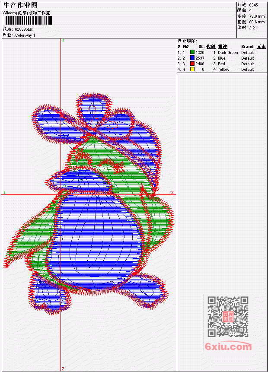268x372 pixels.
Task: Select stitch count '1320' in row 1
Action: (200, 52)
